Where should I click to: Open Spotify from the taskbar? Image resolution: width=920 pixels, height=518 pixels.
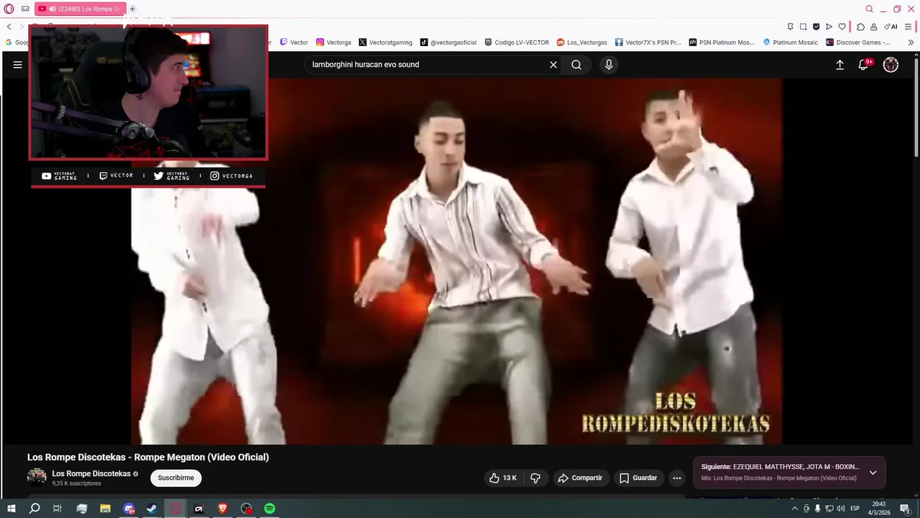[x=270, y=509]
